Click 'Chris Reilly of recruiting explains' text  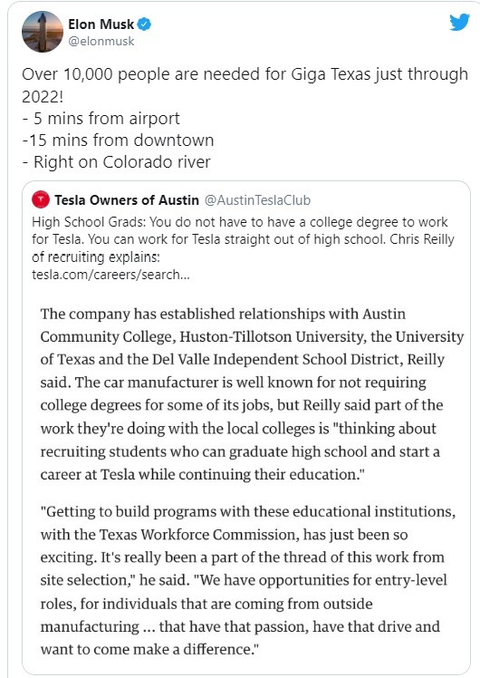coord(243,248)
